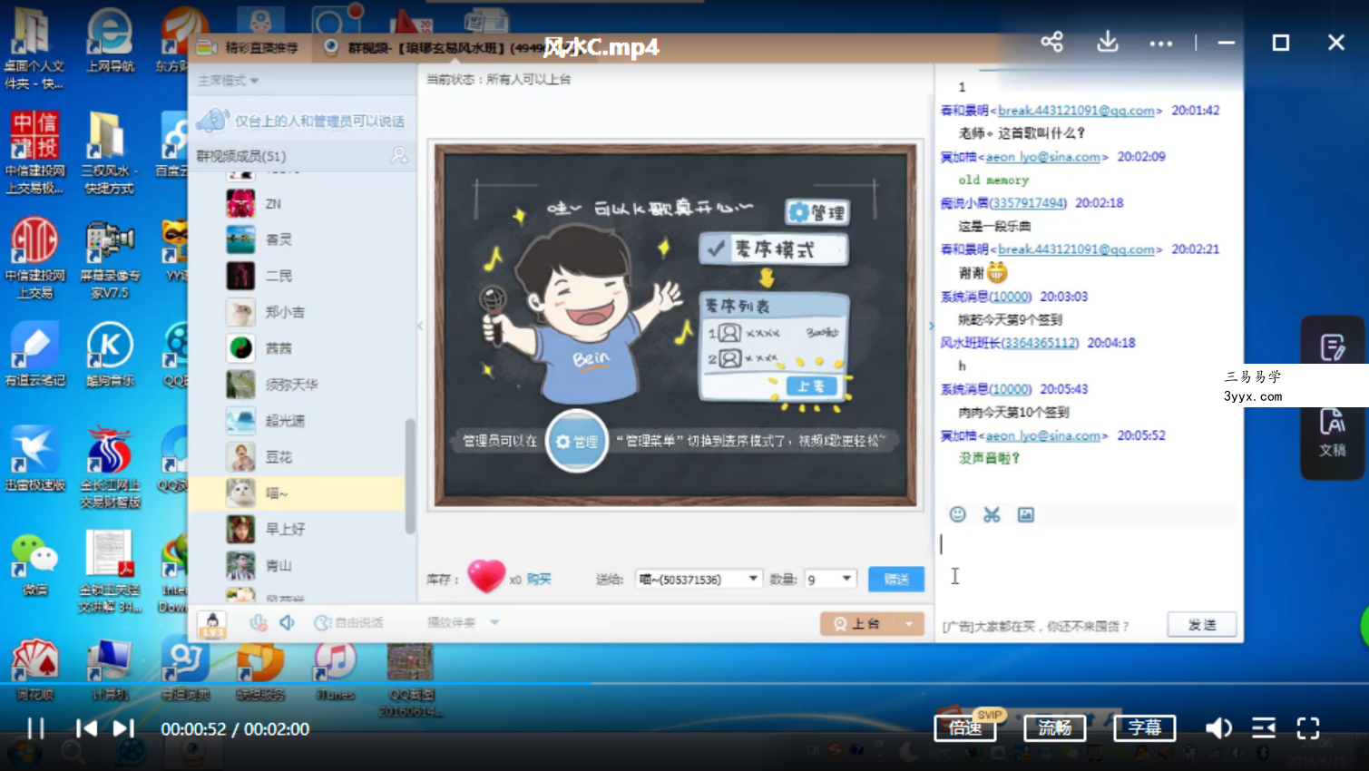This screenshot has height=771, width=1369.
Task: Open 酷狗音乐 desktop icon
Action: 110,356
